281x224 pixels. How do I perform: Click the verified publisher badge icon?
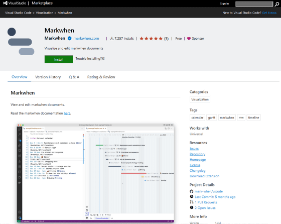70,38
